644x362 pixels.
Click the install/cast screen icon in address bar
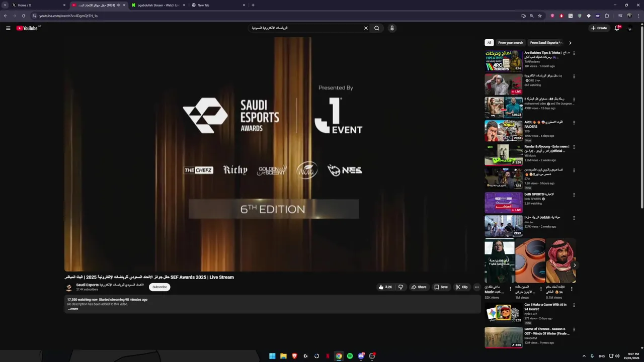523,16
